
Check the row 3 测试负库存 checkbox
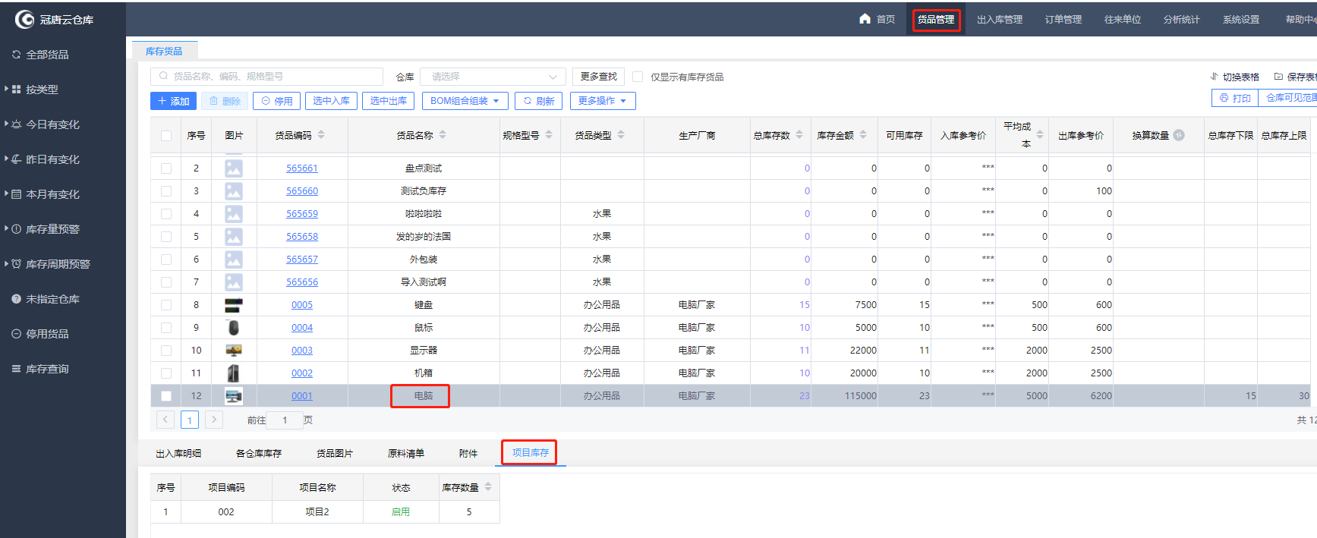pos(166,191)
